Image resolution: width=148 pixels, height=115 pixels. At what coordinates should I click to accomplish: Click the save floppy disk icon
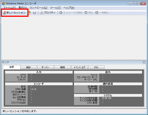coord(35,13)
